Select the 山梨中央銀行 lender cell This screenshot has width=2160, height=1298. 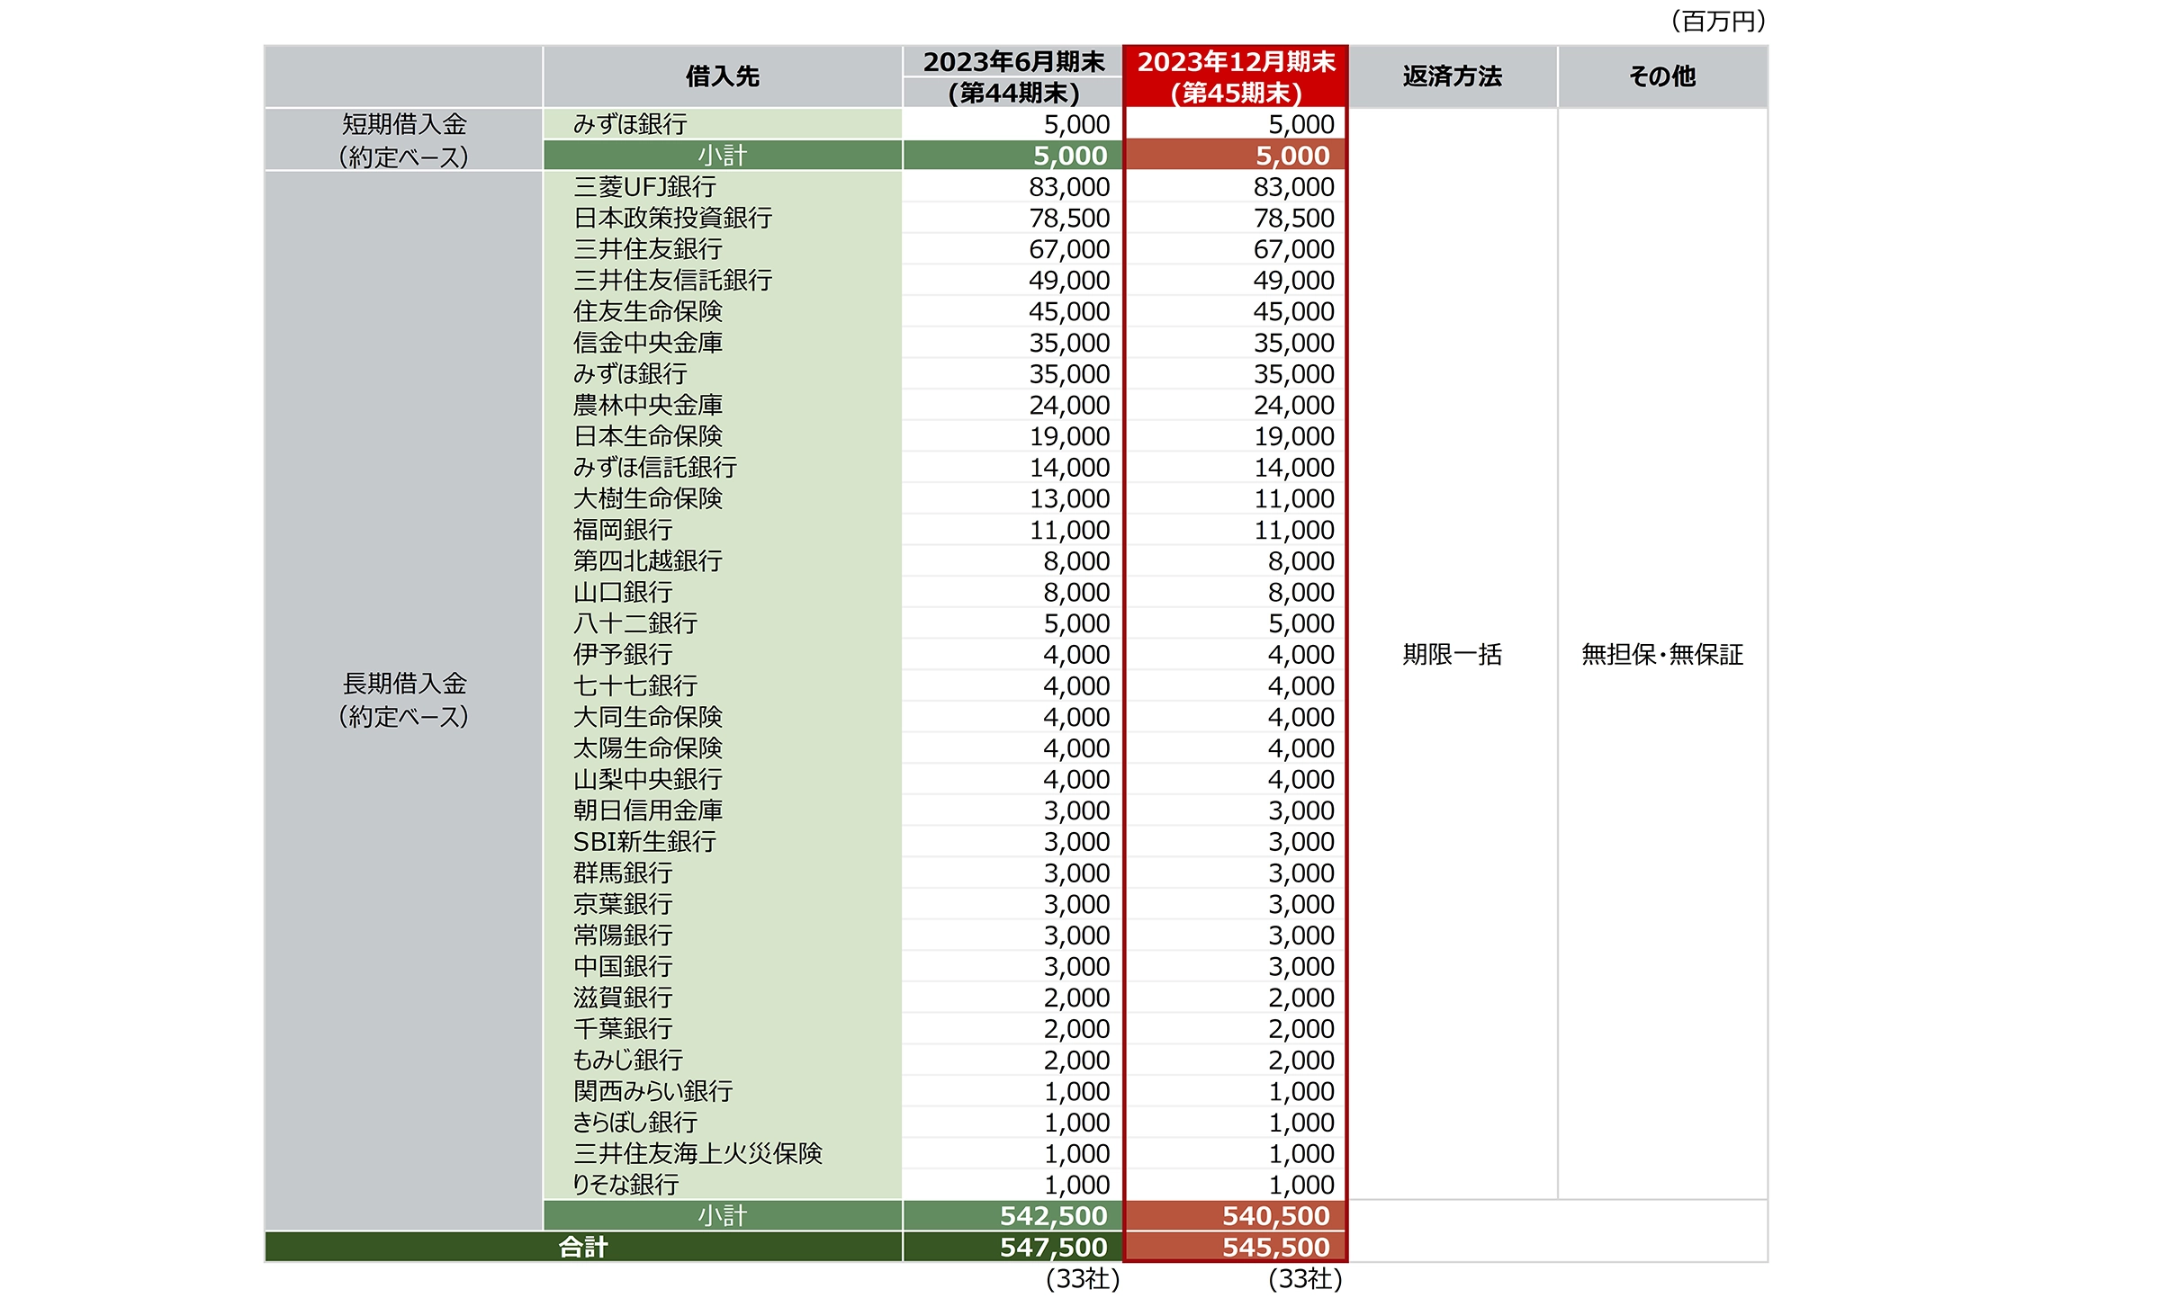723,779
